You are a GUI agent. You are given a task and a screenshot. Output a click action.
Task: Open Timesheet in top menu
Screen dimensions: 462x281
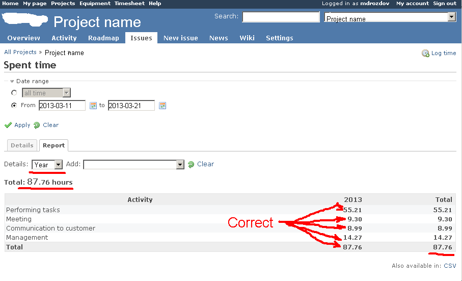click(x=130, y=4)
